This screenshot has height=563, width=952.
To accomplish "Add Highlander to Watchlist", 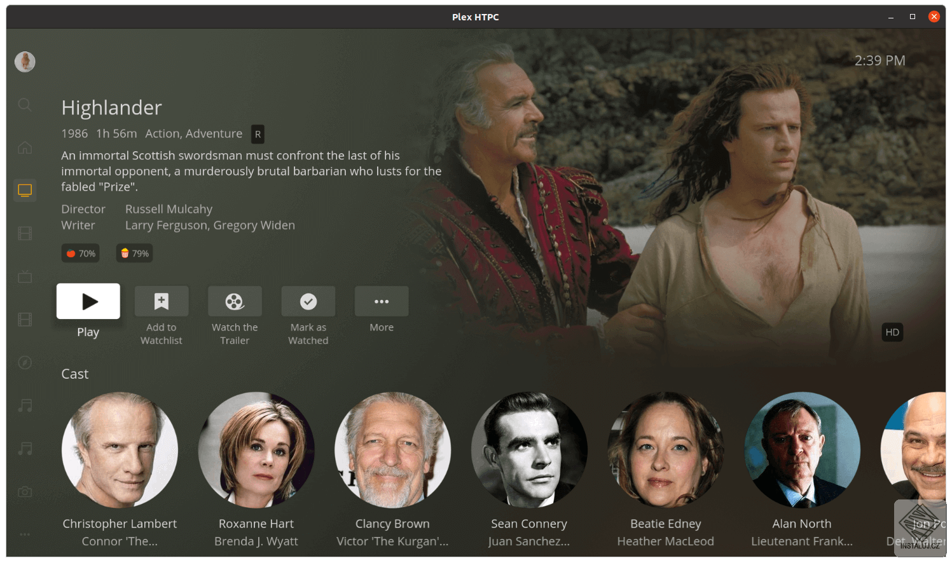I will pos(162,301).
